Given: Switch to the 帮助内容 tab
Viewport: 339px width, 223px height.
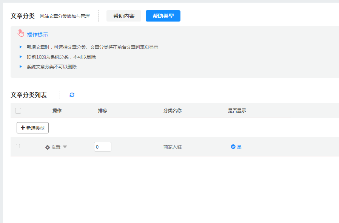Looking at the screenshot, I should [x=124, y=16].
